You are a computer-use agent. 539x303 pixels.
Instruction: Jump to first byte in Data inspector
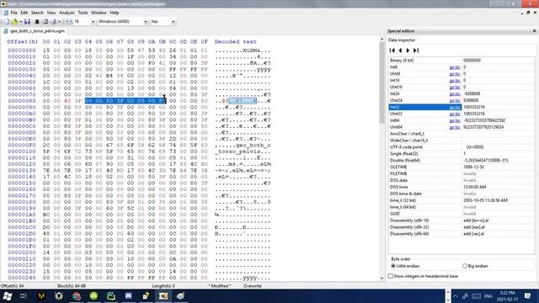(392, 50)
